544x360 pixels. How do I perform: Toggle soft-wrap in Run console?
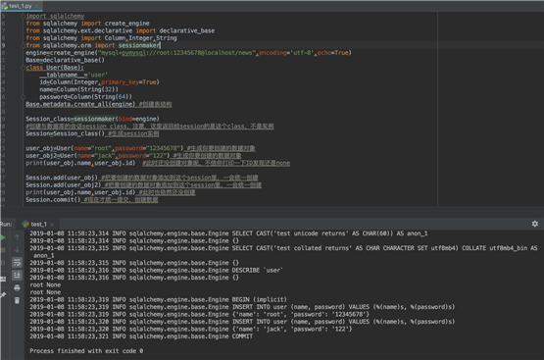pyautogui.click(x=17, y=263)
